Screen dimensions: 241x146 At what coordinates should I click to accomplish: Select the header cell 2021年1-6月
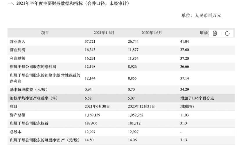(x=104, y=33)
